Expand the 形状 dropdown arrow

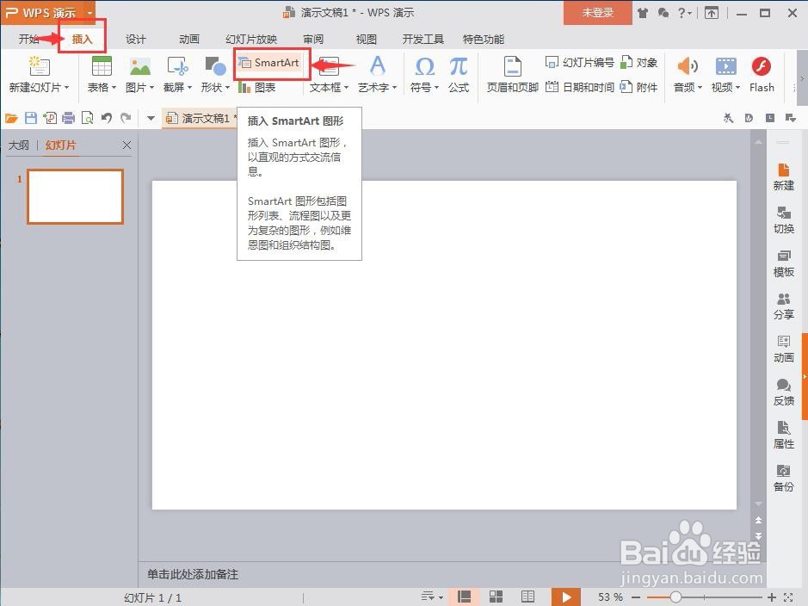click(x=227, y=88)
